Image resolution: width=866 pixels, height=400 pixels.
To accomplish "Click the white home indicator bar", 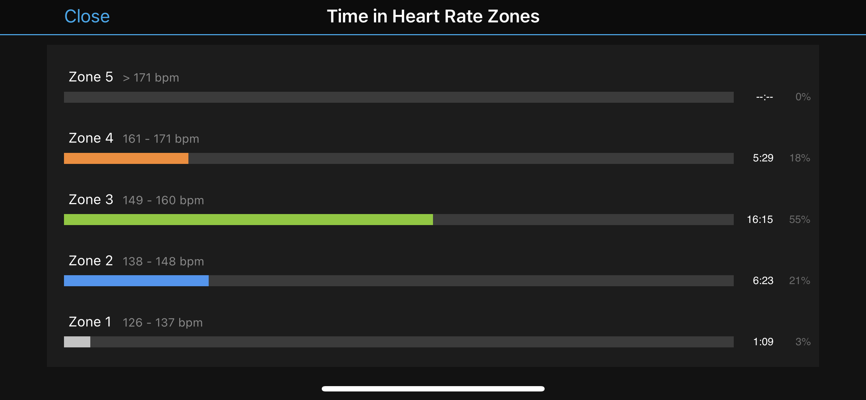I will [433, 389].
